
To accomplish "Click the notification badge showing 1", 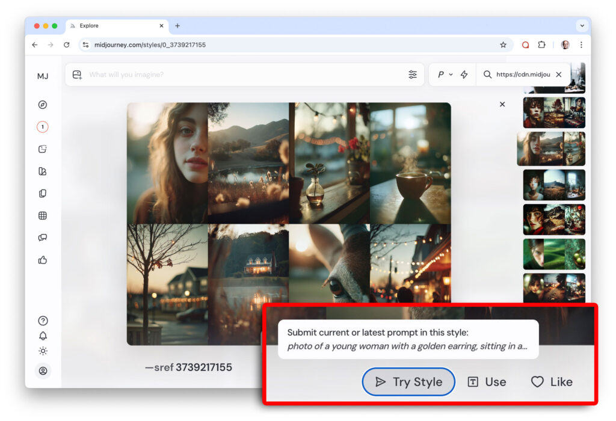I will (43, 127).
